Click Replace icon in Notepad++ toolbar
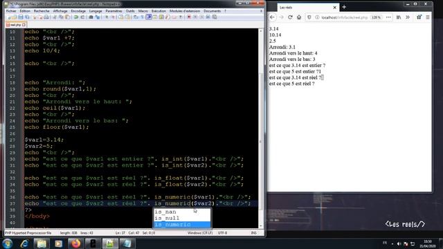This screenshot has height=249, width=443. (x=98, y=17)
